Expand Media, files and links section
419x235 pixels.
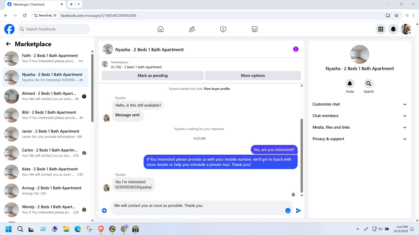[x=360, y=127]
